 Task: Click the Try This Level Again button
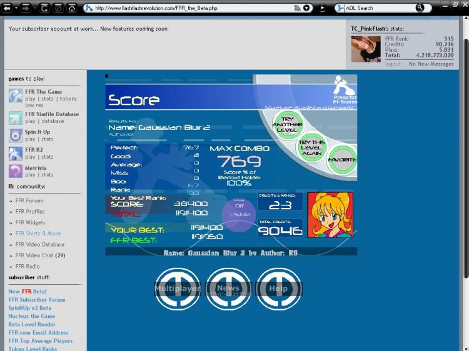(x=311, y=147)
